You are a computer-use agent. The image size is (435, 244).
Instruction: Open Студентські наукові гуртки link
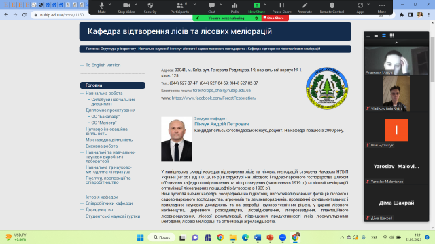[x=113, y=216]
